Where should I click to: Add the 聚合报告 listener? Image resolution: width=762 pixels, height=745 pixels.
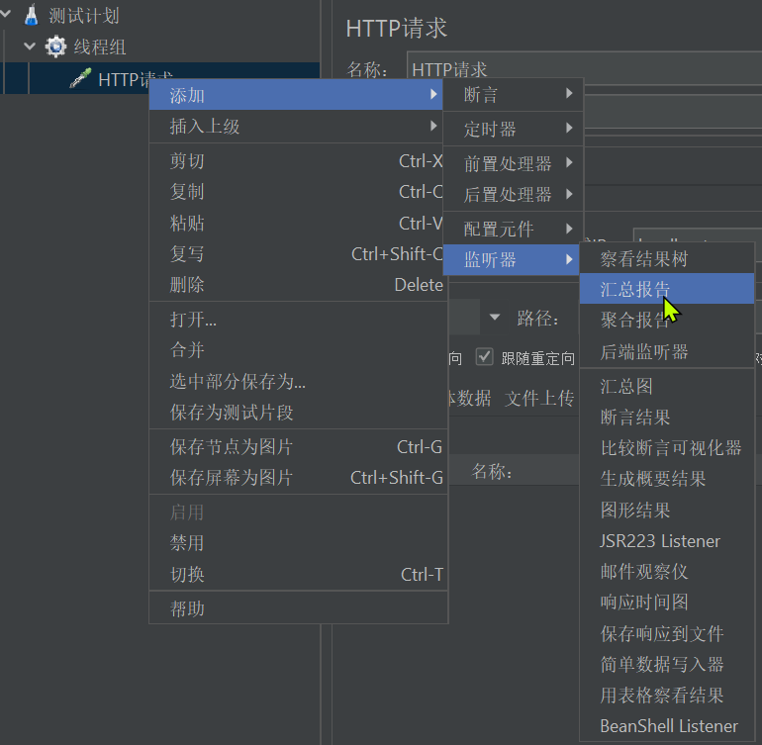[x=667, y=320]
